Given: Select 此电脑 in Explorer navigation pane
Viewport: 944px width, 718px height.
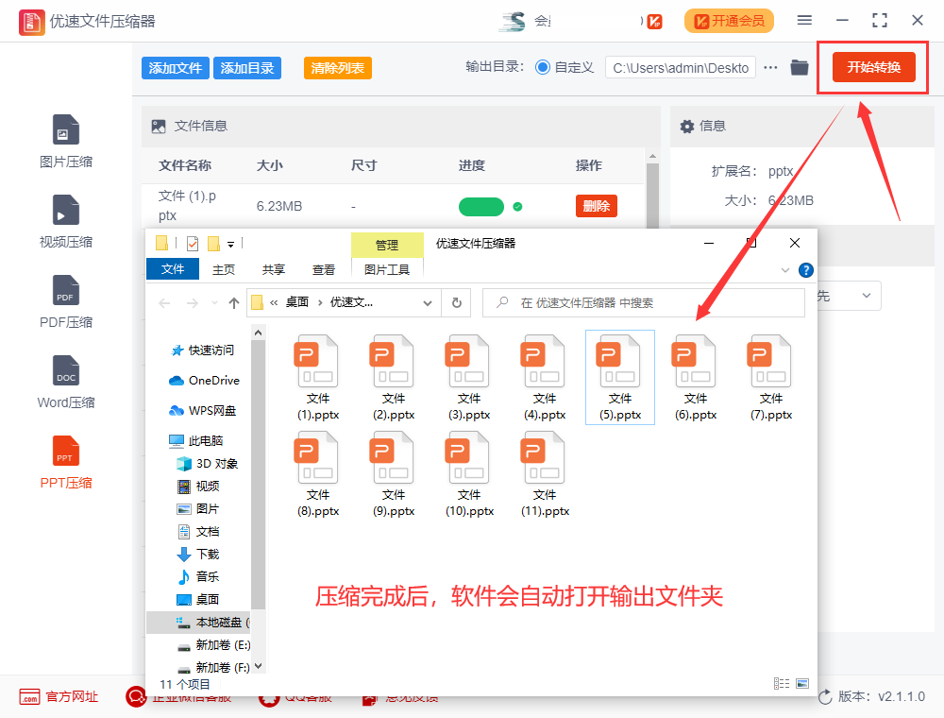Looking at the screenshot, I should 196,441.
